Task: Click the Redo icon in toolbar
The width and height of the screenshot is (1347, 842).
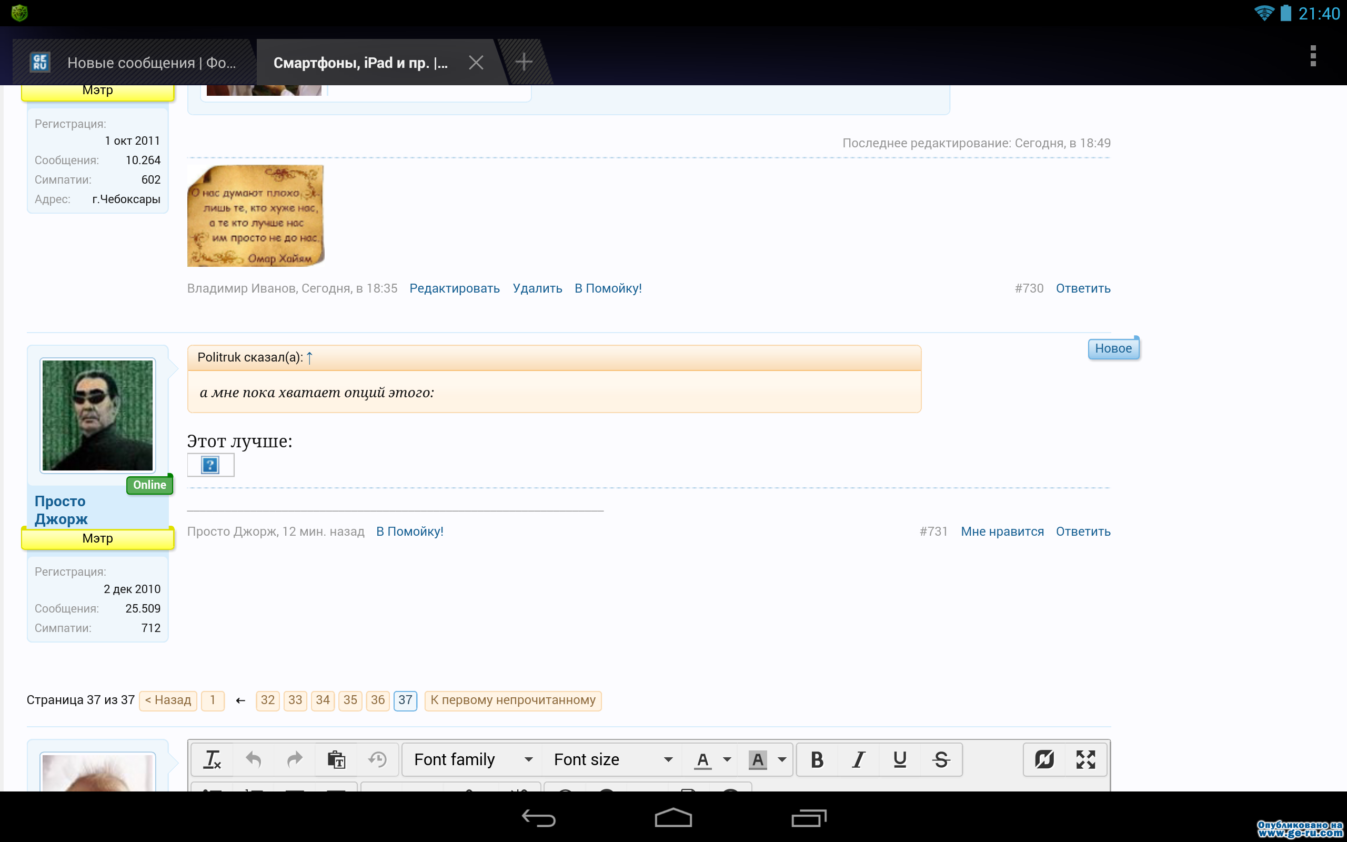Action: [294, 759]
